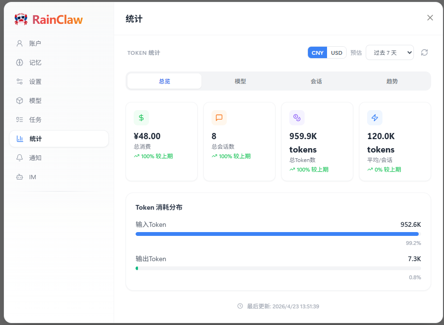The width and height of the screenshot is (444, 325).
Task: Toggle the 预估 estimate option
Action: pyautogui.click(x=356, y=52)
